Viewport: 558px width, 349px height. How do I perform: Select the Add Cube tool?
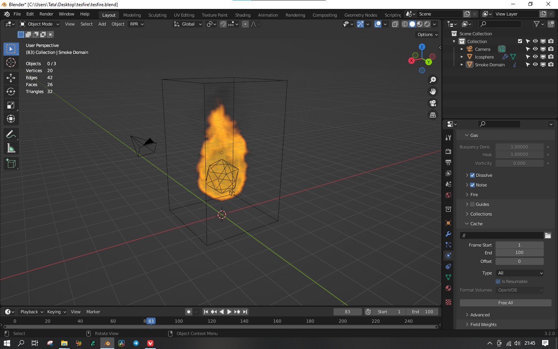pos(11,164)
